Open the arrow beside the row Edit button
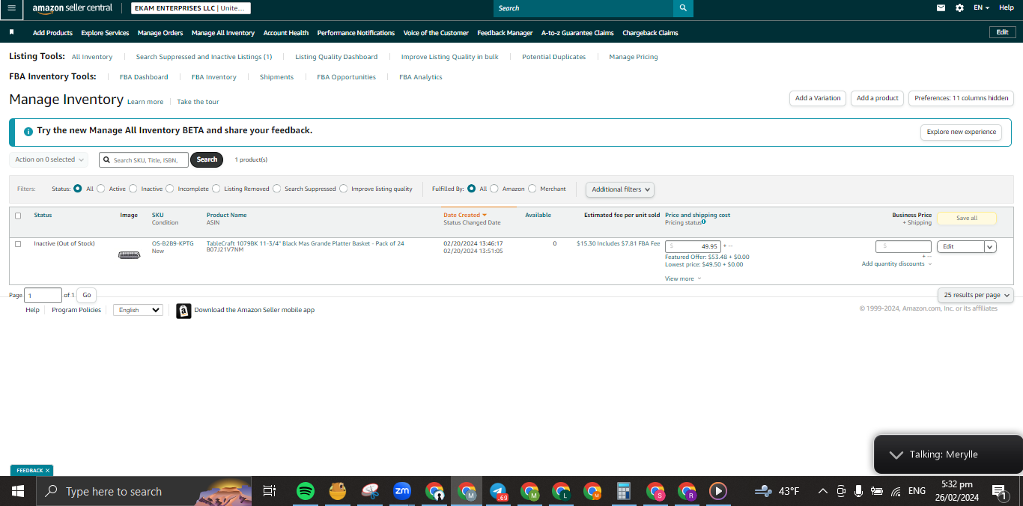The image size is (1023, 506). coord(990,246)
